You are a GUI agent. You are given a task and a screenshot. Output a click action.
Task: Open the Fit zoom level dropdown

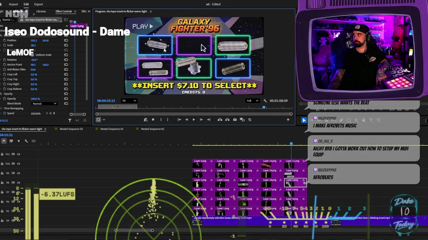coord(129,101)
